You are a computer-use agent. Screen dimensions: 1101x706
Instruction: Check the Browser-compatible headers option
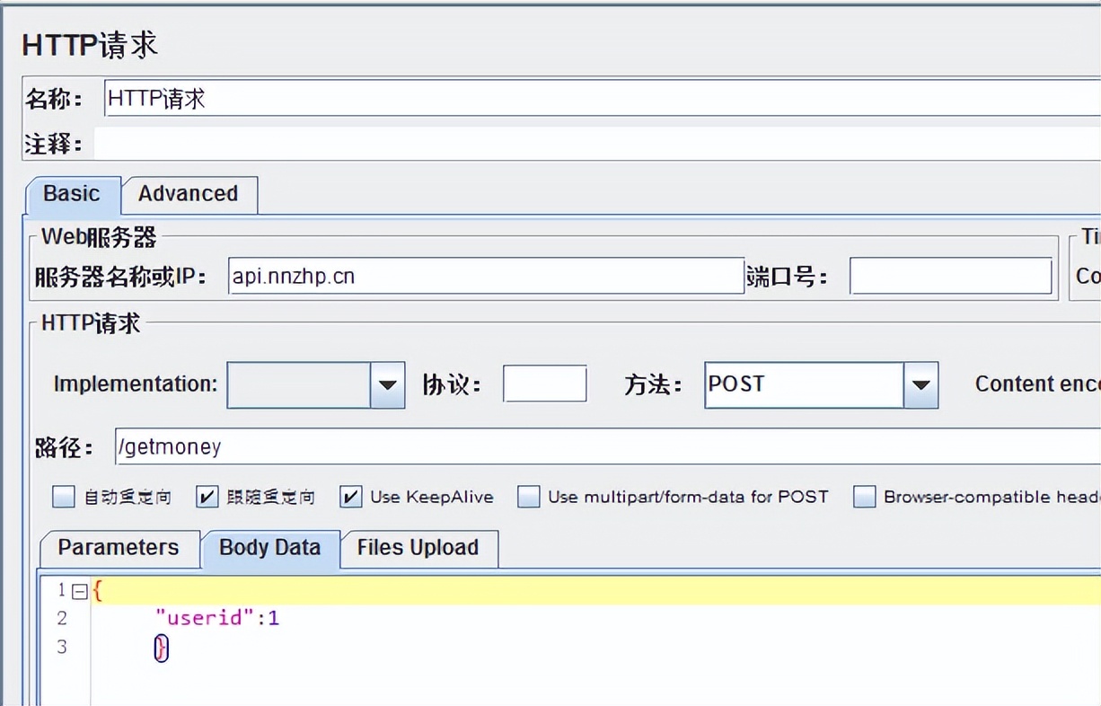pyautogui.click(x=864, y=496)
